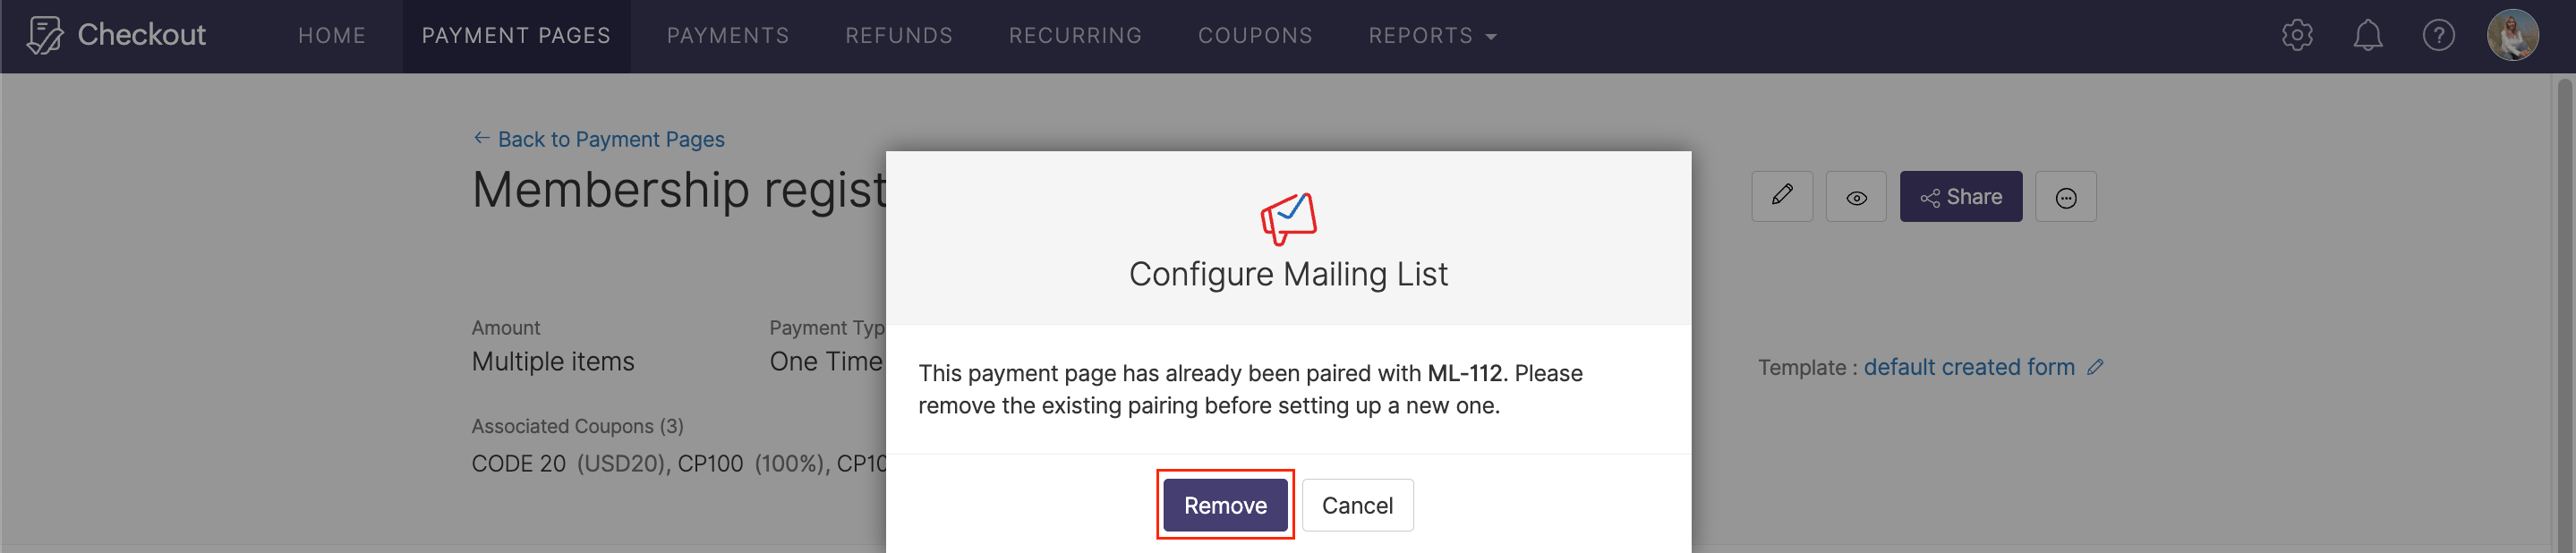2576x553 pixels.
Task: Edit template using pencil beside default created form
Action: pos(2096,367)
